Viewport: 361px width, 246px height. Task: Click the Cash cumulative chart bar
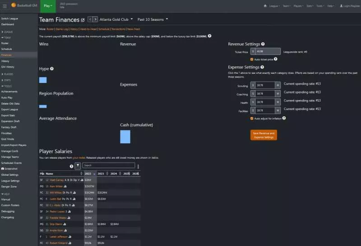(125, 137)
